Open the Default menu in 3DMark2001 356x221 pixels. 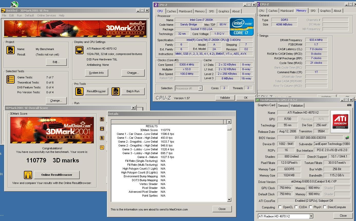[30, 15]
